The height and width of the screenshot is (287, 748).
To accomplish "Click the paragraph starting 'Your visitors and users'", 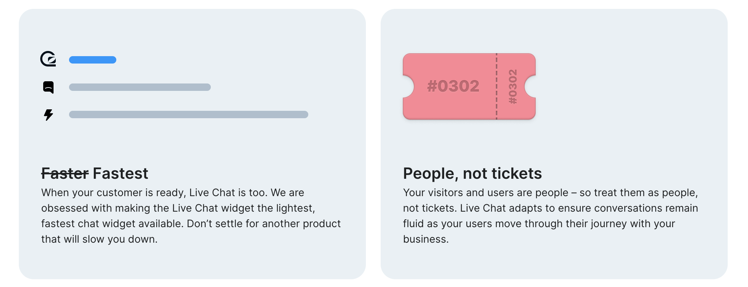I will [x=550, y=216].
